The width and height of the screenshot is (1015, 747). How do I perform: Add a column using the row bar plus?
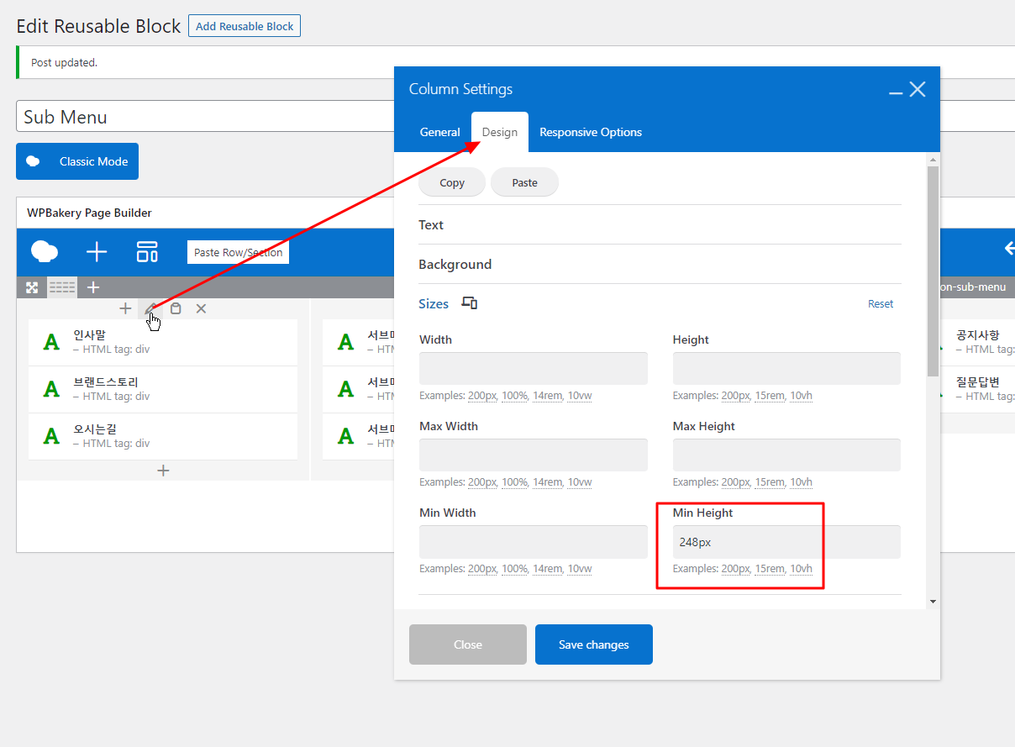pos(93,287)
